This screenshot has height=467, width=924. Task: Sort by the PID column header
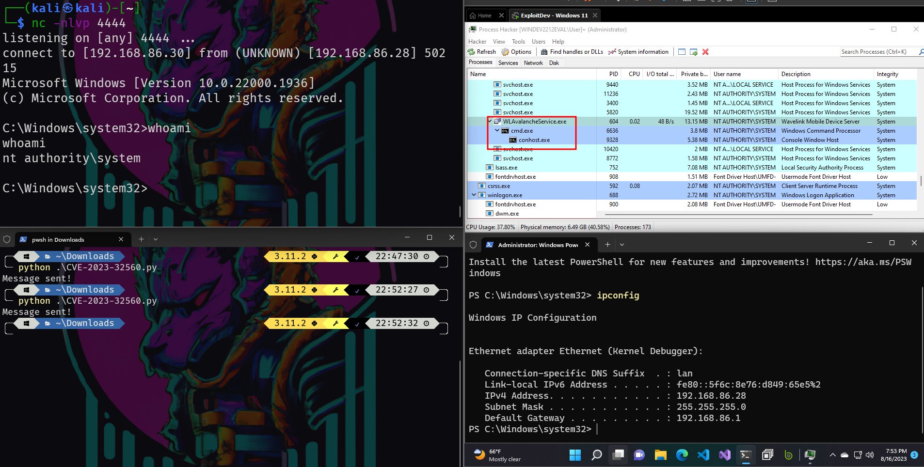(609, 74)
